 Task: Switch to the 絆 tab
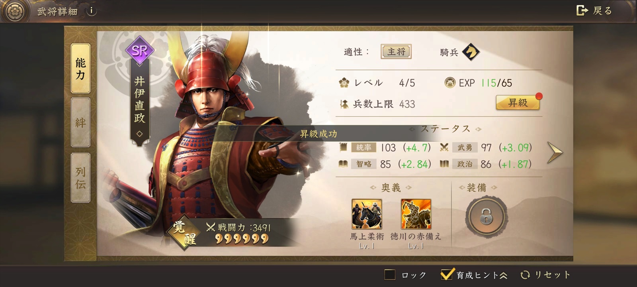pyautogui.click(x=80, y=123)
